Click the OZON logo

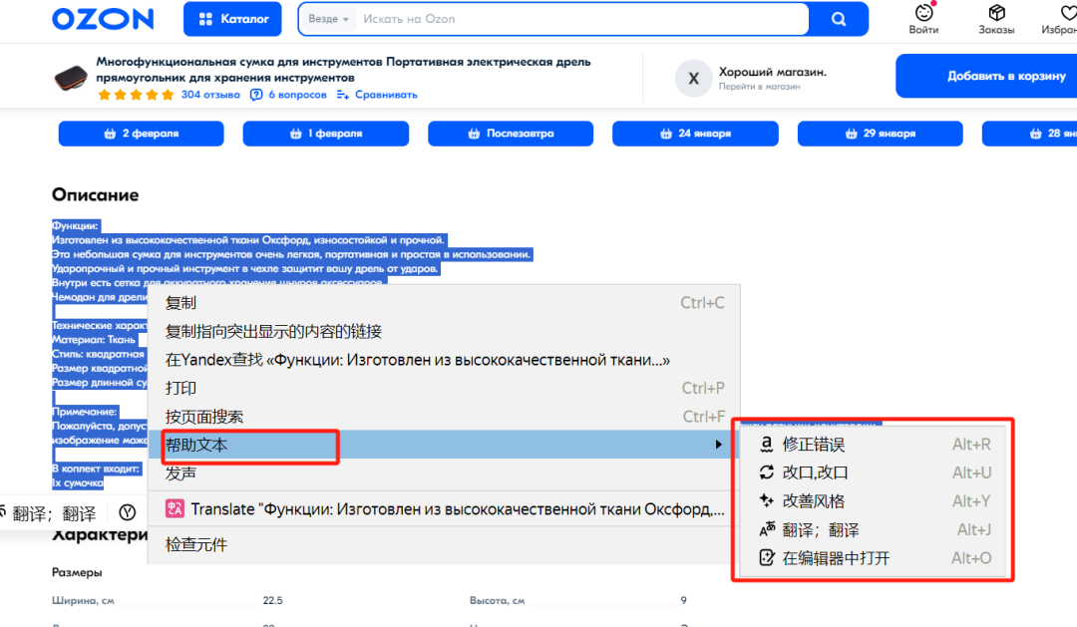point(103,19)
